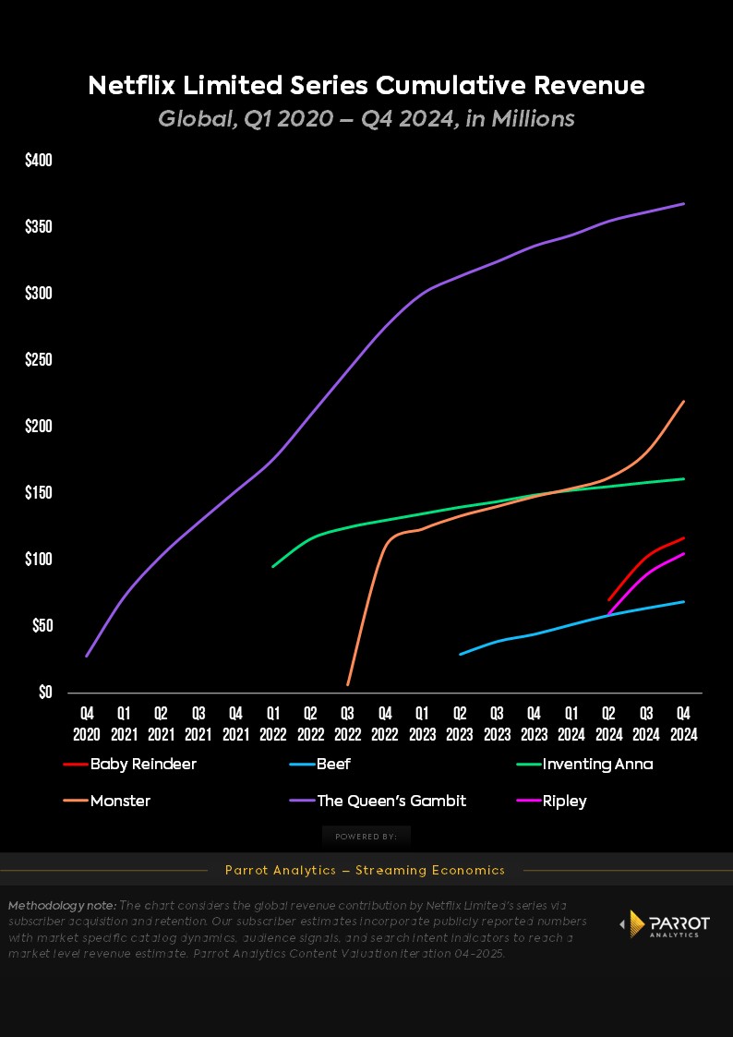Click the chart title 'Netflix Limited Series Cumulative Revenue'
The height and width of the screenshot is (1037, 733).
pyautogui.click(x=366, y=85)
